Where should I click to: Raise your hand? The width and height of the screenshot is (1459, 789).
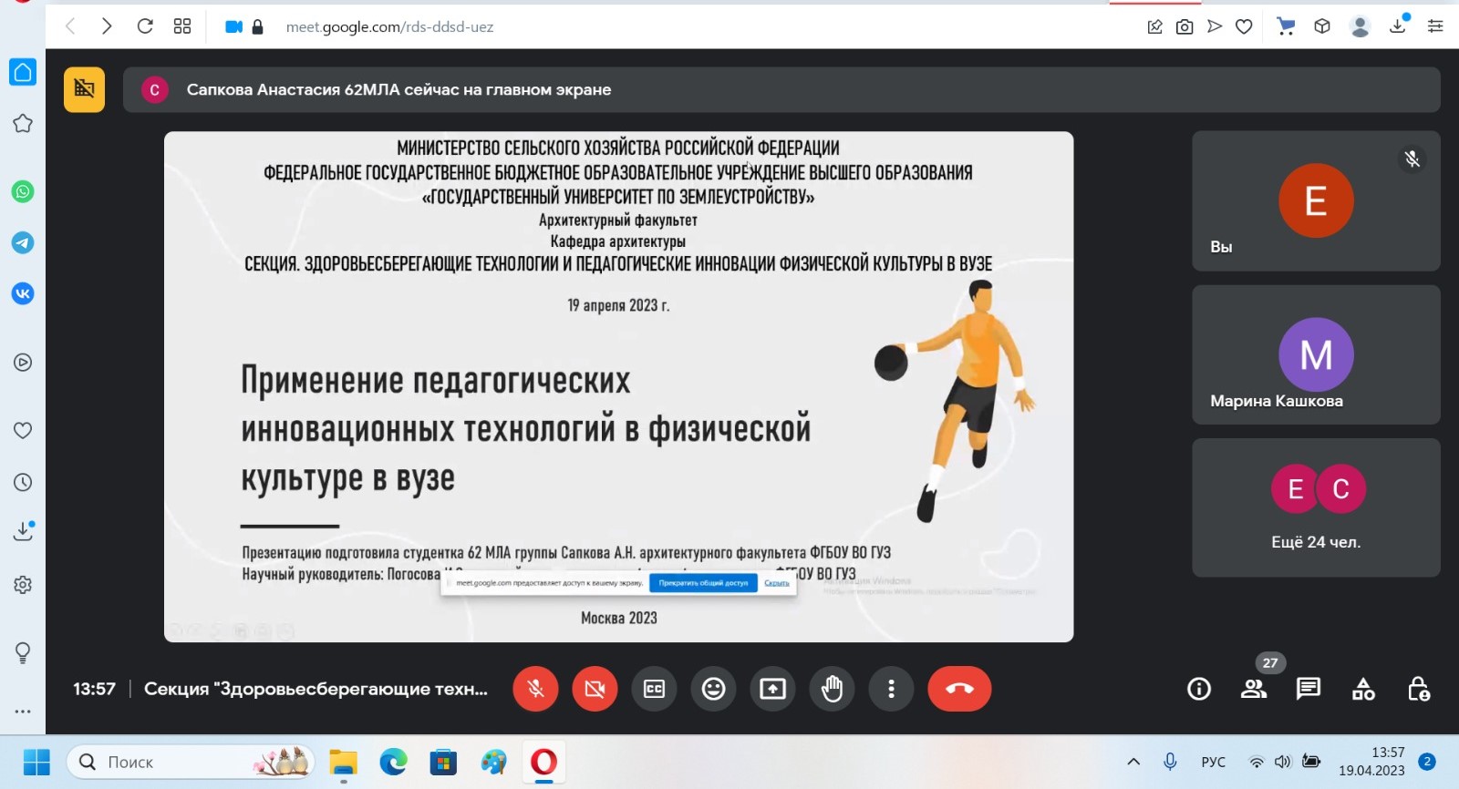(x=832, y=689)
